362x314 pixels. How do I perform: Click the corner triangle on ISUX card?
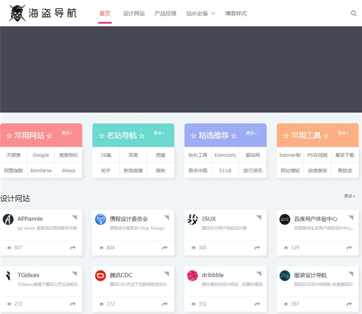point(259,217)
